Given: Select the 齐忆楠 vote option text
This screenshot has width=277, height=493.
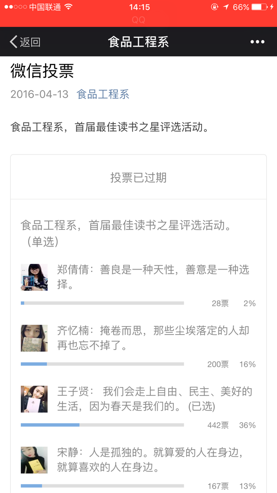Looking at the screenshot, I should 153,338.
